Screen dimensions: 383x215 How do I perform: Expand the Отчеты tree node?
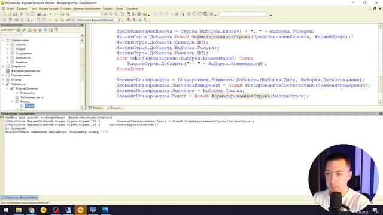(3, 79)
